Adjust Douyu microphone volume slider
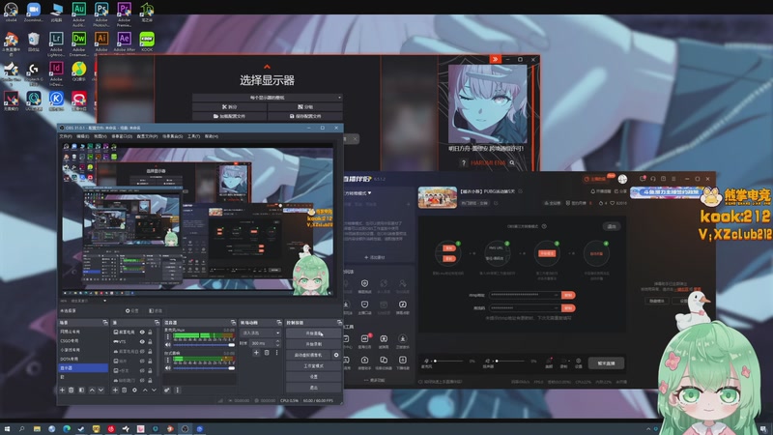 (450, 361)
